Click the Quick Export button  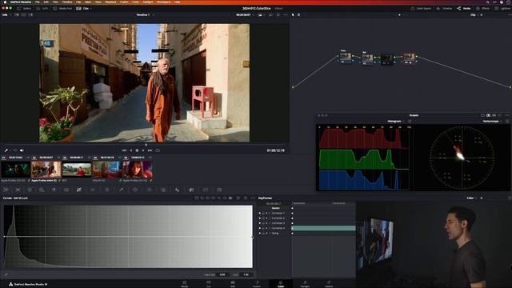421,8
